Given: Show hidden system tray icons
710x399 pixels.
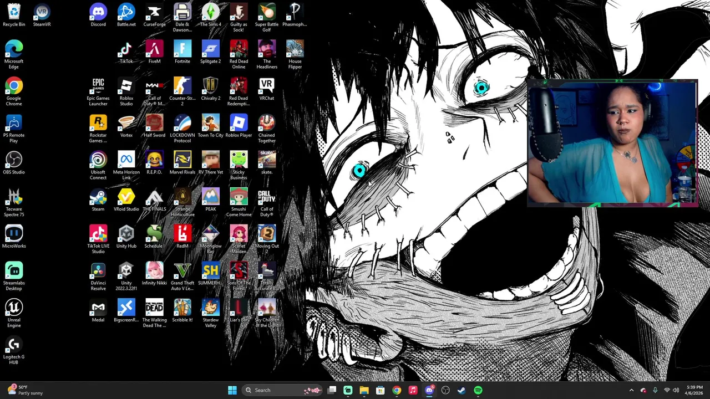Looking at the screenshot, I should [x=631, y=390].
